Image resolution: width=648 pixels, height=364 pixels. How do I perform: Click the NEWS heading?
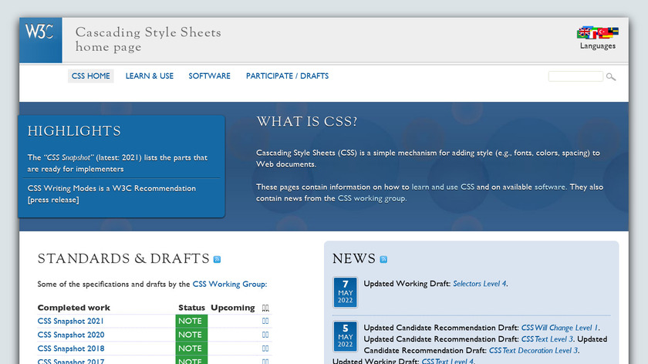tap(354, 258)
